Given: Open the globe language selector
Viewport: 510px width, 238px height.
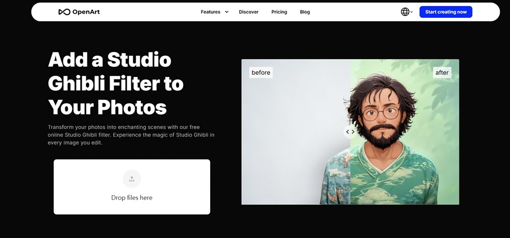Looking at the screenshot, I should tap(406, 12).
